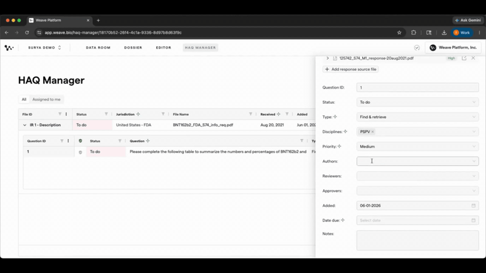Reload the browser page

click(x=27, y=33)
